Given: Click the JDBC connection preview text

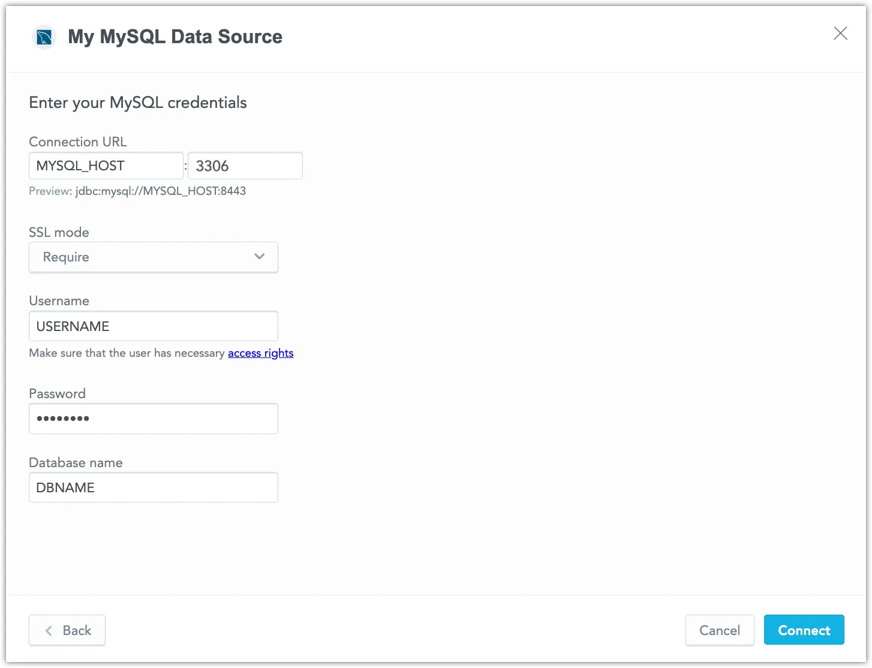Looking at the screenshot, I should tap(137, 191).
